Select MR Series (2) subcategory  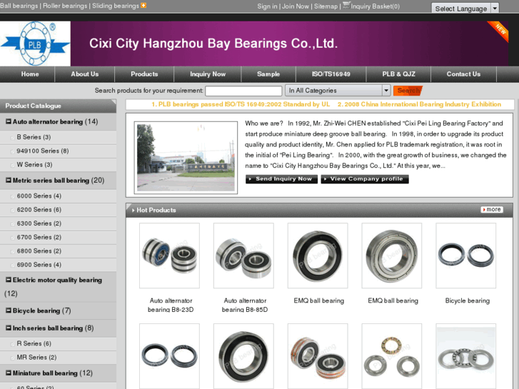36,357
